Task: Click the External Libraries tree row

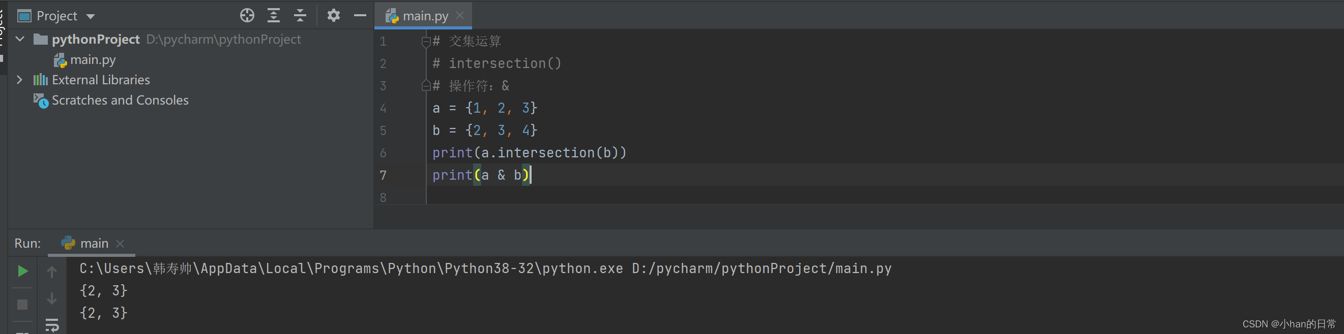Action: 101,80
